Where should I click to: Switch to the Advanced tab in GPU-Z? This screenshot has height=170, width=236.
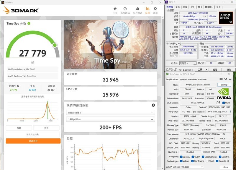pyautogui.click(x=192, y=80)
